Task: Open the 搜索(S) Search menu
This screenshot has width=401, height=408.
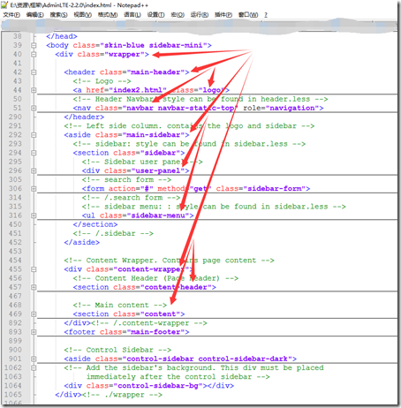Action: tap(58, 15)
